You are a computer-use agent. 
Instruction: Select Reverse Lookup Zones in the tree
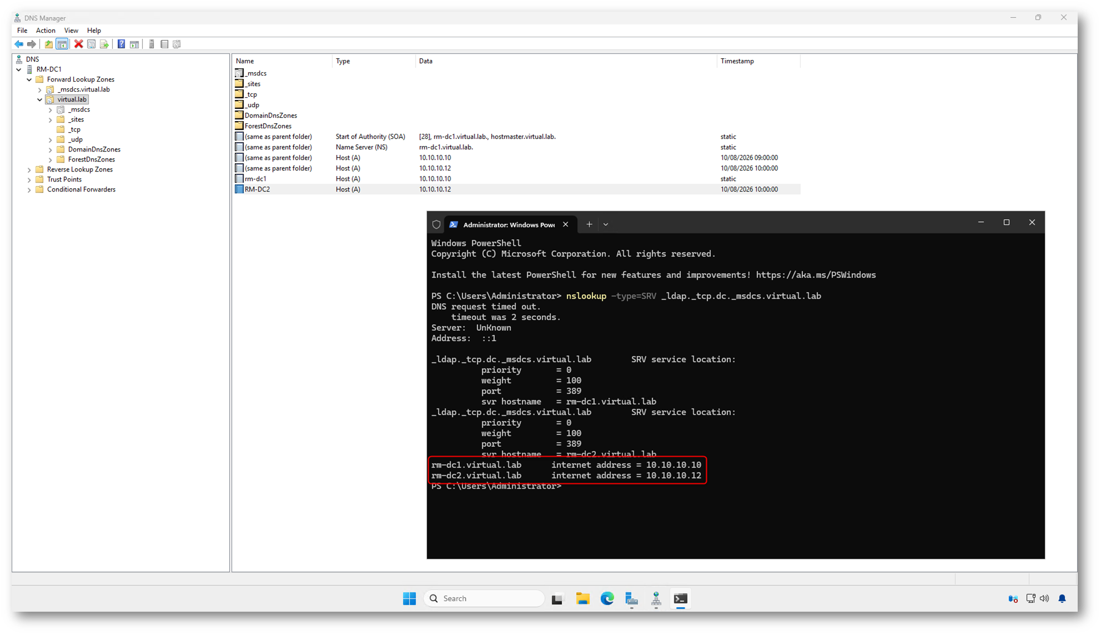pyautogui.click(x=79, y=169)
